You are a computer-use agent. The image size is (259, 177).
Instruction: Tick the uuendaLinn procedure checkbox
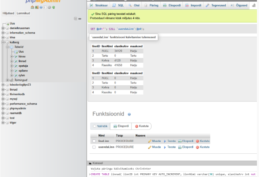[94, 147]
